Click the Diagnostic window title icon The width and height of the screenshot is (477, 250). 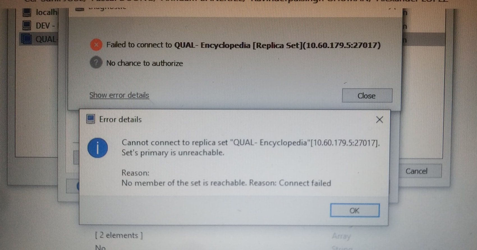click(80, 10)
